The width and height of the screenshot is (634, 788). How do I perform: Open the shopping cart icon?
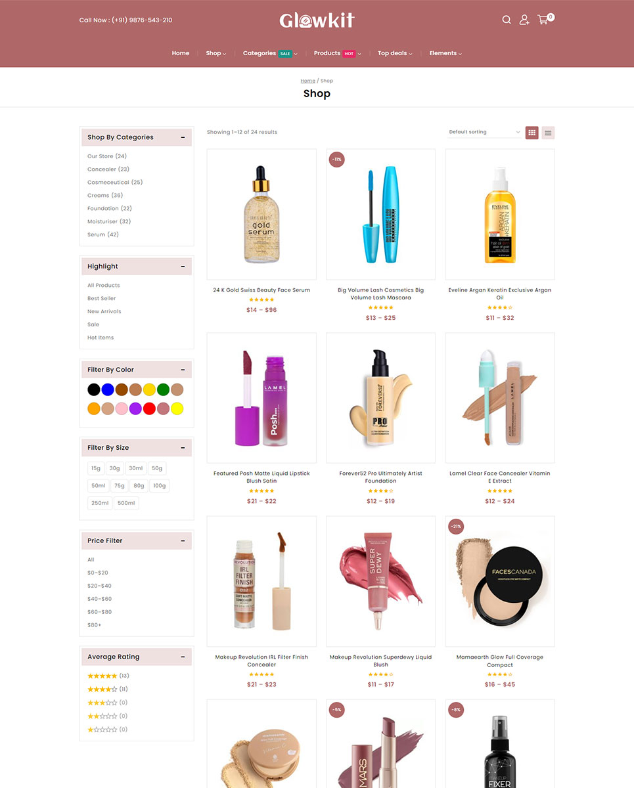(x=543, y=20)
